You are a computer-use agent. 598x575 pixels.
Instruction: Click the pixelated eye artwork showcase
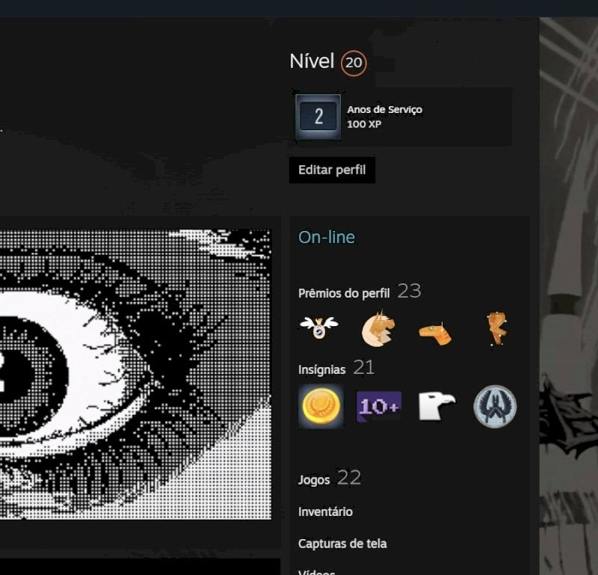click(x=135, y=374)
